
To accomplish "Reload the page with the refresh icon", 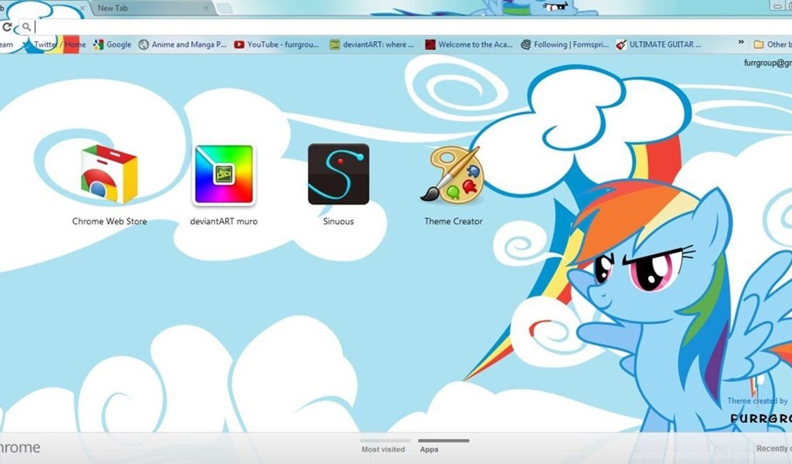I will pyautogui.click(x=6, y=27).
